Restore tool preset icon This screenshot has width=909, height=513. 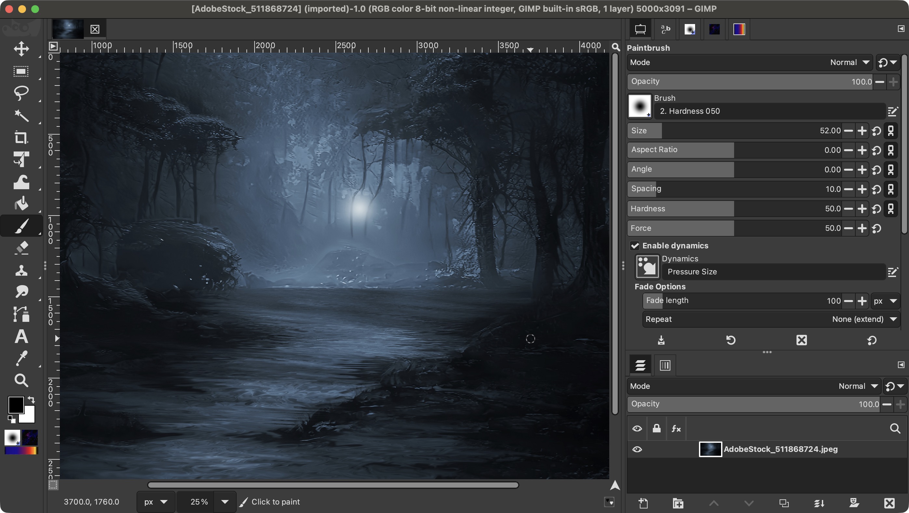coord(731,340)
